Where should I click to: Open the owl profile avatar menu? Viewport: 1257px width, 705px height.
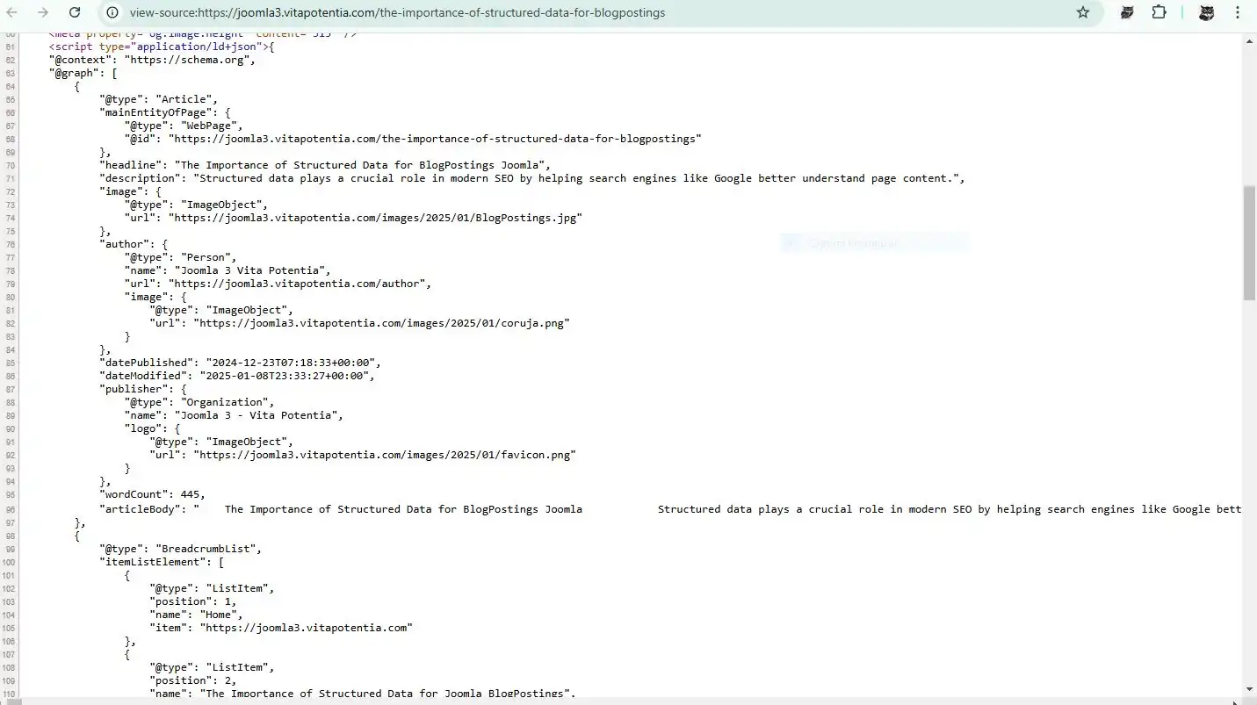[1206, 12]
